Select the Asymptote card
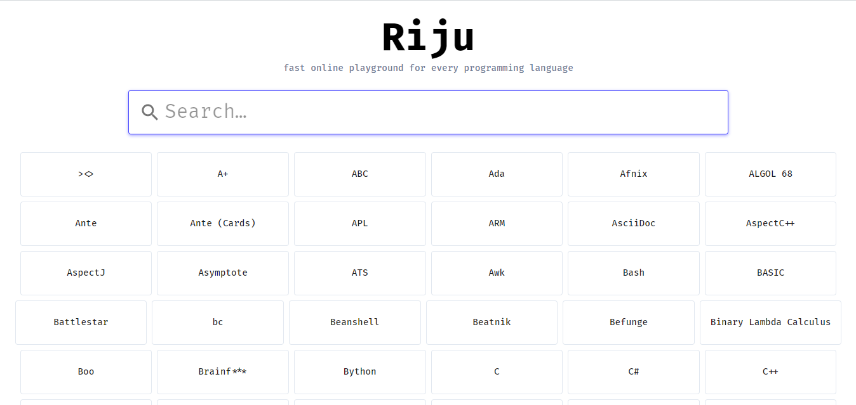The height and width of the screenshot is (405, 856). [223, 273]
